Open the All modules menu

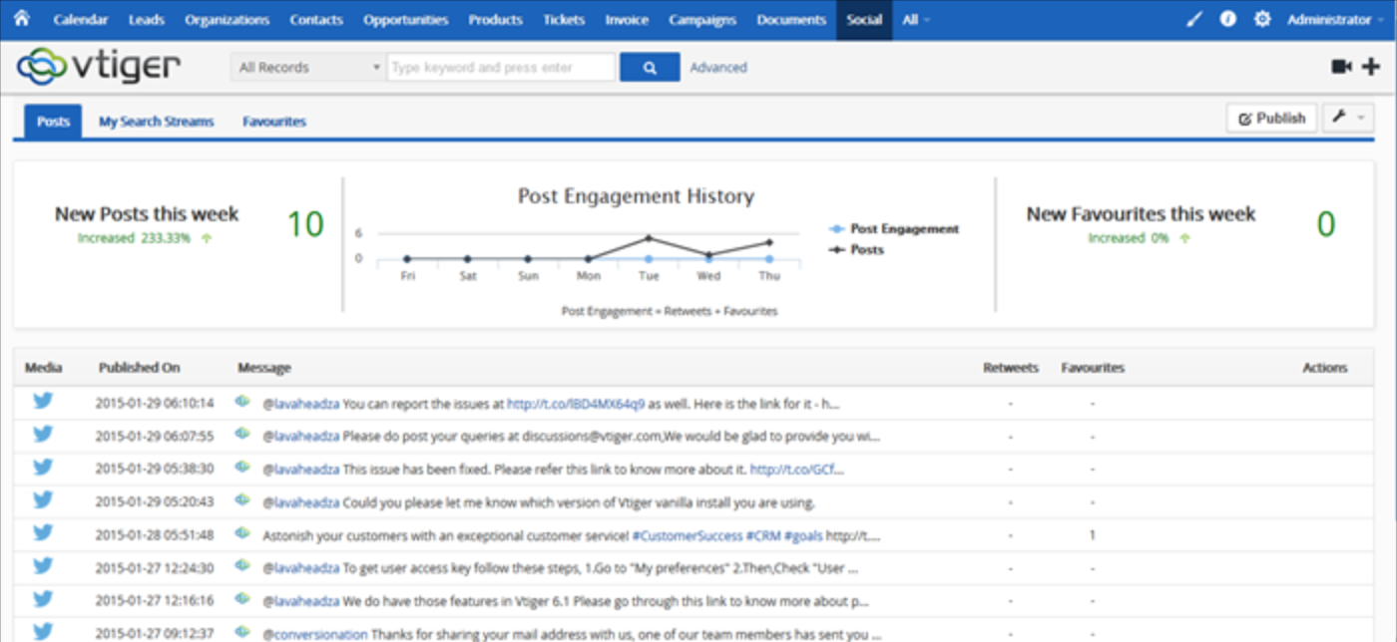[915, 20]
